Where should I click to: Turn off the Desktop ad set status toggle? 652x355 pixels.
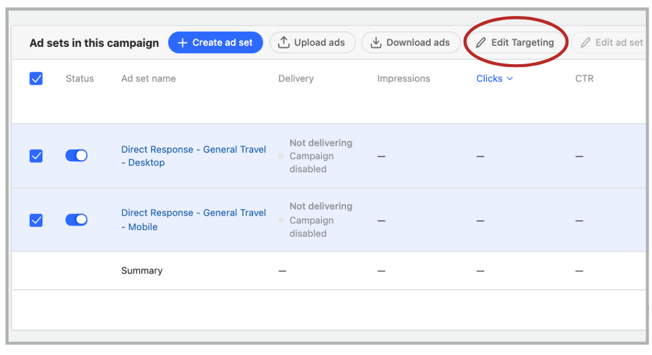tap(76, 156)
